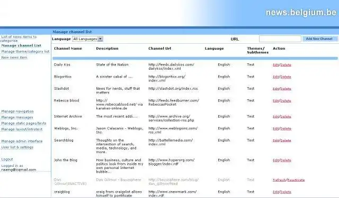Edit the Daily Kos channel

pyautogui.click(x=275, y=65)
